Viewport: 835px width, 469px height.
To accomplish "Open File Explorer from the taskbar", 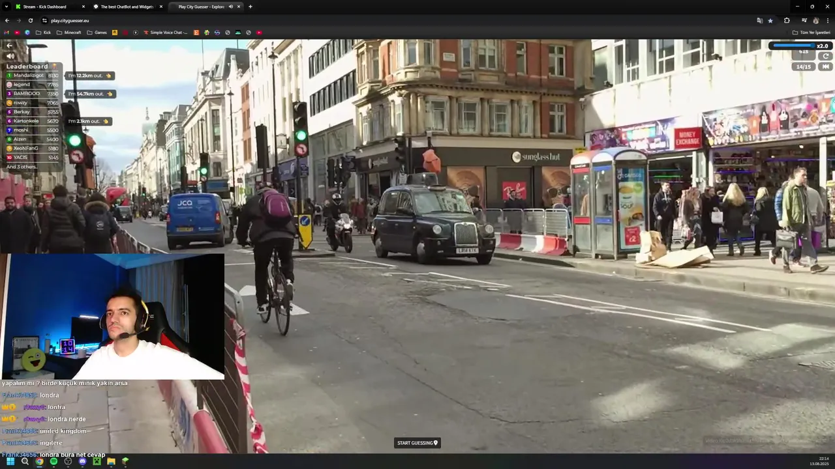I will pos(111,461).
